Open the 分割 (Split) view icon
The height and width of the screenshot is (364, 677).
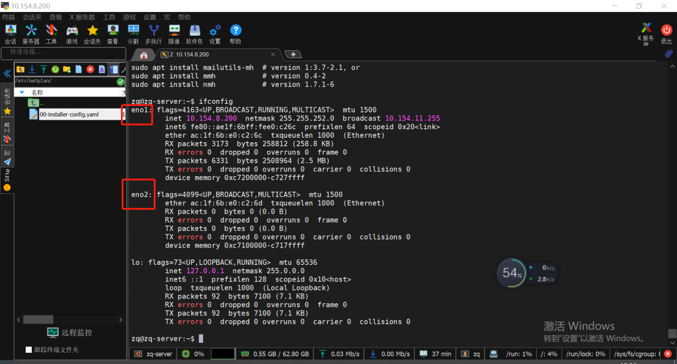pyautogui.click(x=133, y=34)
